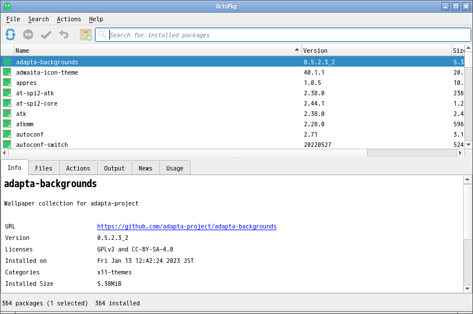Click the atkmm package status icon
This screenshot has width=473, height=314.
coord(7,124)
